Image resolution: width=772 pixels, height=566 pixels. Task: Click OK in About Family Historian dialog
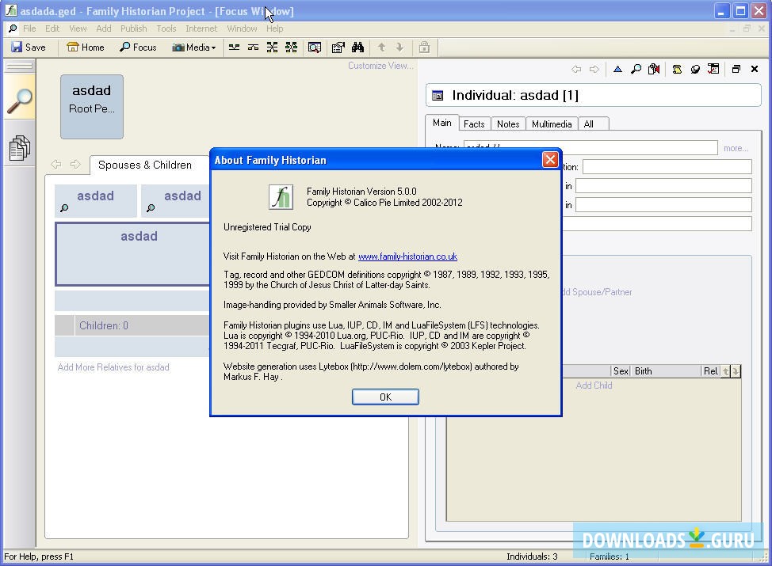coord(385,397)
